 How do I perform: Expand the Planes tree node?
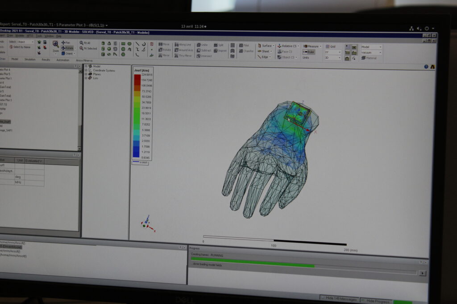(86, 74)
